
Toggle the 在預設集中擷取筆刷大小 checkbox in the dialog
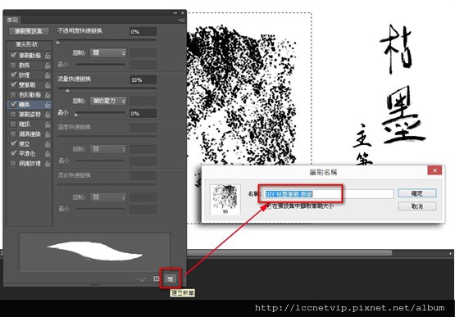tap(268, 206)
